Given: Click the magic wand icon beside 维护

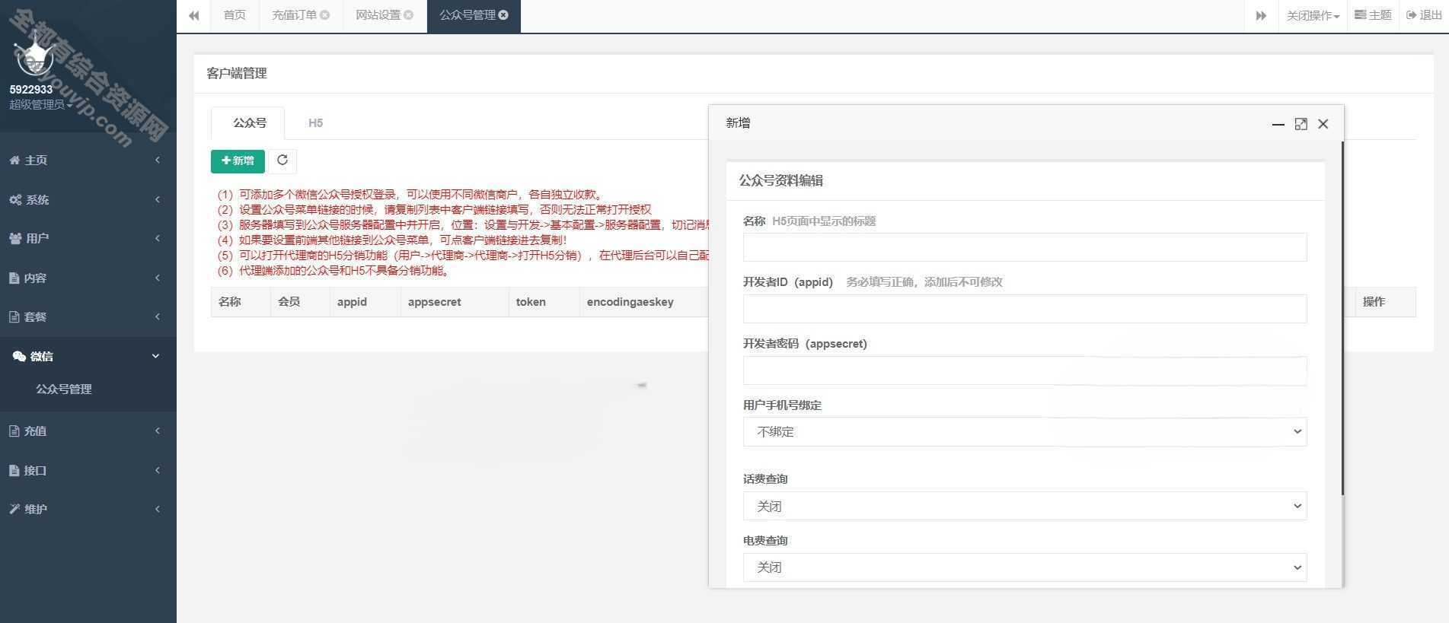Looking at the screenshot, I should [14, 509].
